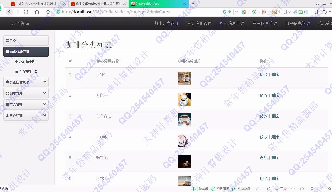The height and width of the screenshot is (192, 332).
Task: Click the blue circle minus ad-block icon
Action: click(x=306, y=12)
